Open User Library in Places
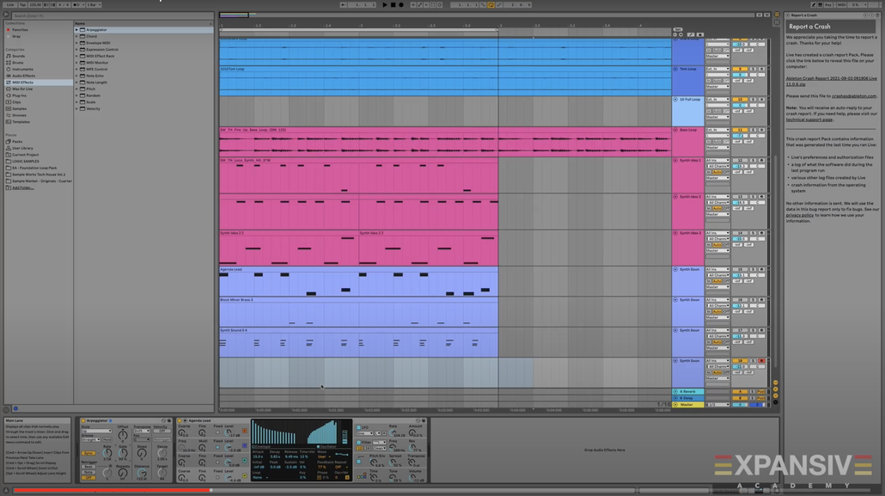This screenshot has height=496, width=885. pos(22,148)
